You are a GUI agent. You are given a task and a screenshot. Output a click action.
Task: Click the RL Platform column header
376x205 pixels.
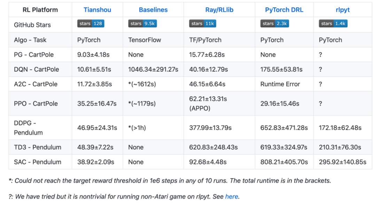[40, 10]
